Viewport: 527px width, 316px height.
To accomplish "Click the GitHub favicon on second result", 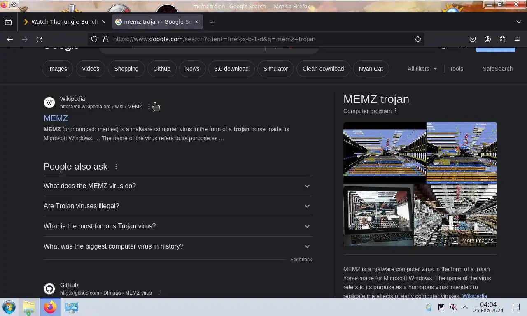I will coord(49,289).
